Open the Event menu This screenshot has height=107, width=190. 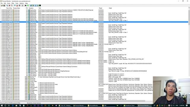tap(9, 3)
